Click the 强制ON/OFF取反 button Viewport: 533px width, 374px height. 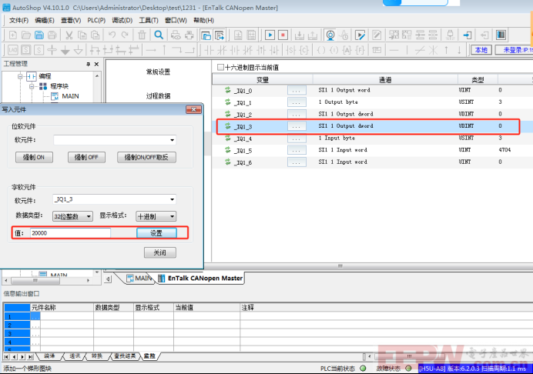(146, 157)
